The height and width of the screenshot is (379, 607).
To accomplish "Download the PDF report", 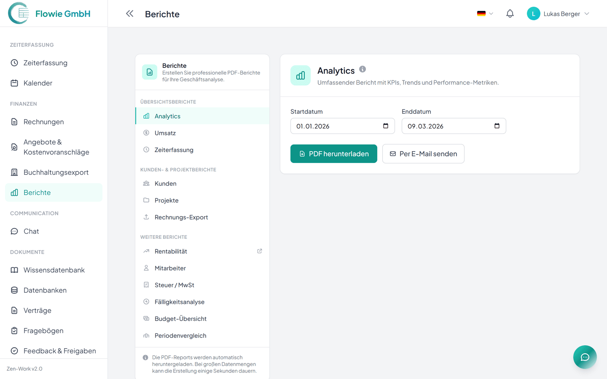I will 333,154.
